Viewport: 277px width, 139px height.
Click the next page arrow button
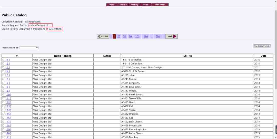(171, 36)
